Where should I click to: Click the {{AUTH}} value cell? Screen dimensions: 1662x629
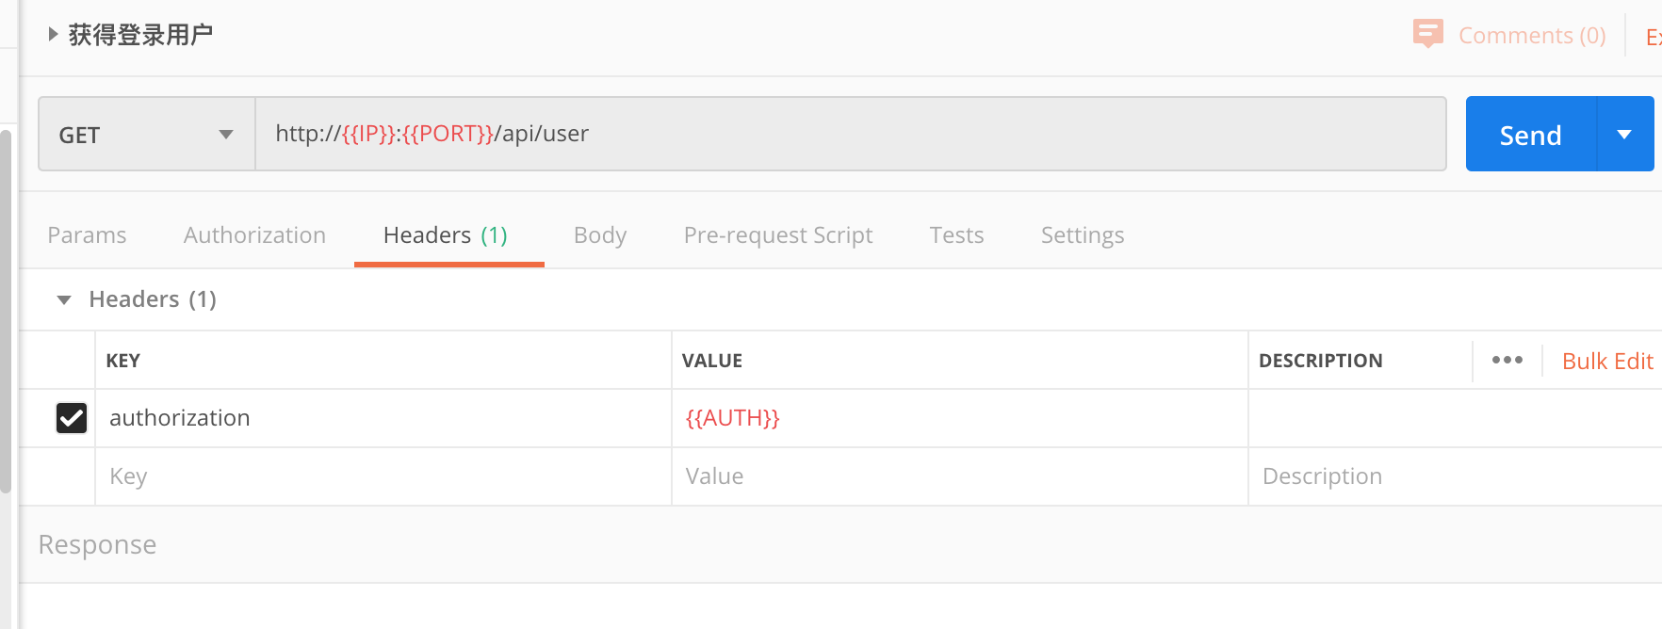[960, 418]
